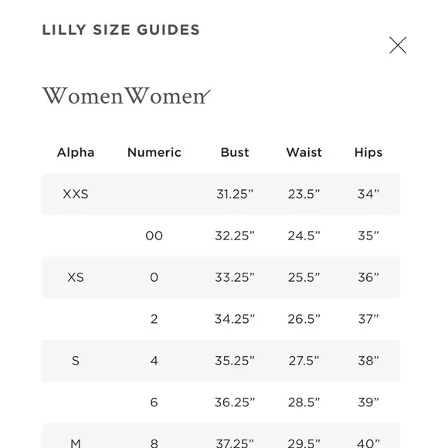Click the M alpha size cell

76,443
